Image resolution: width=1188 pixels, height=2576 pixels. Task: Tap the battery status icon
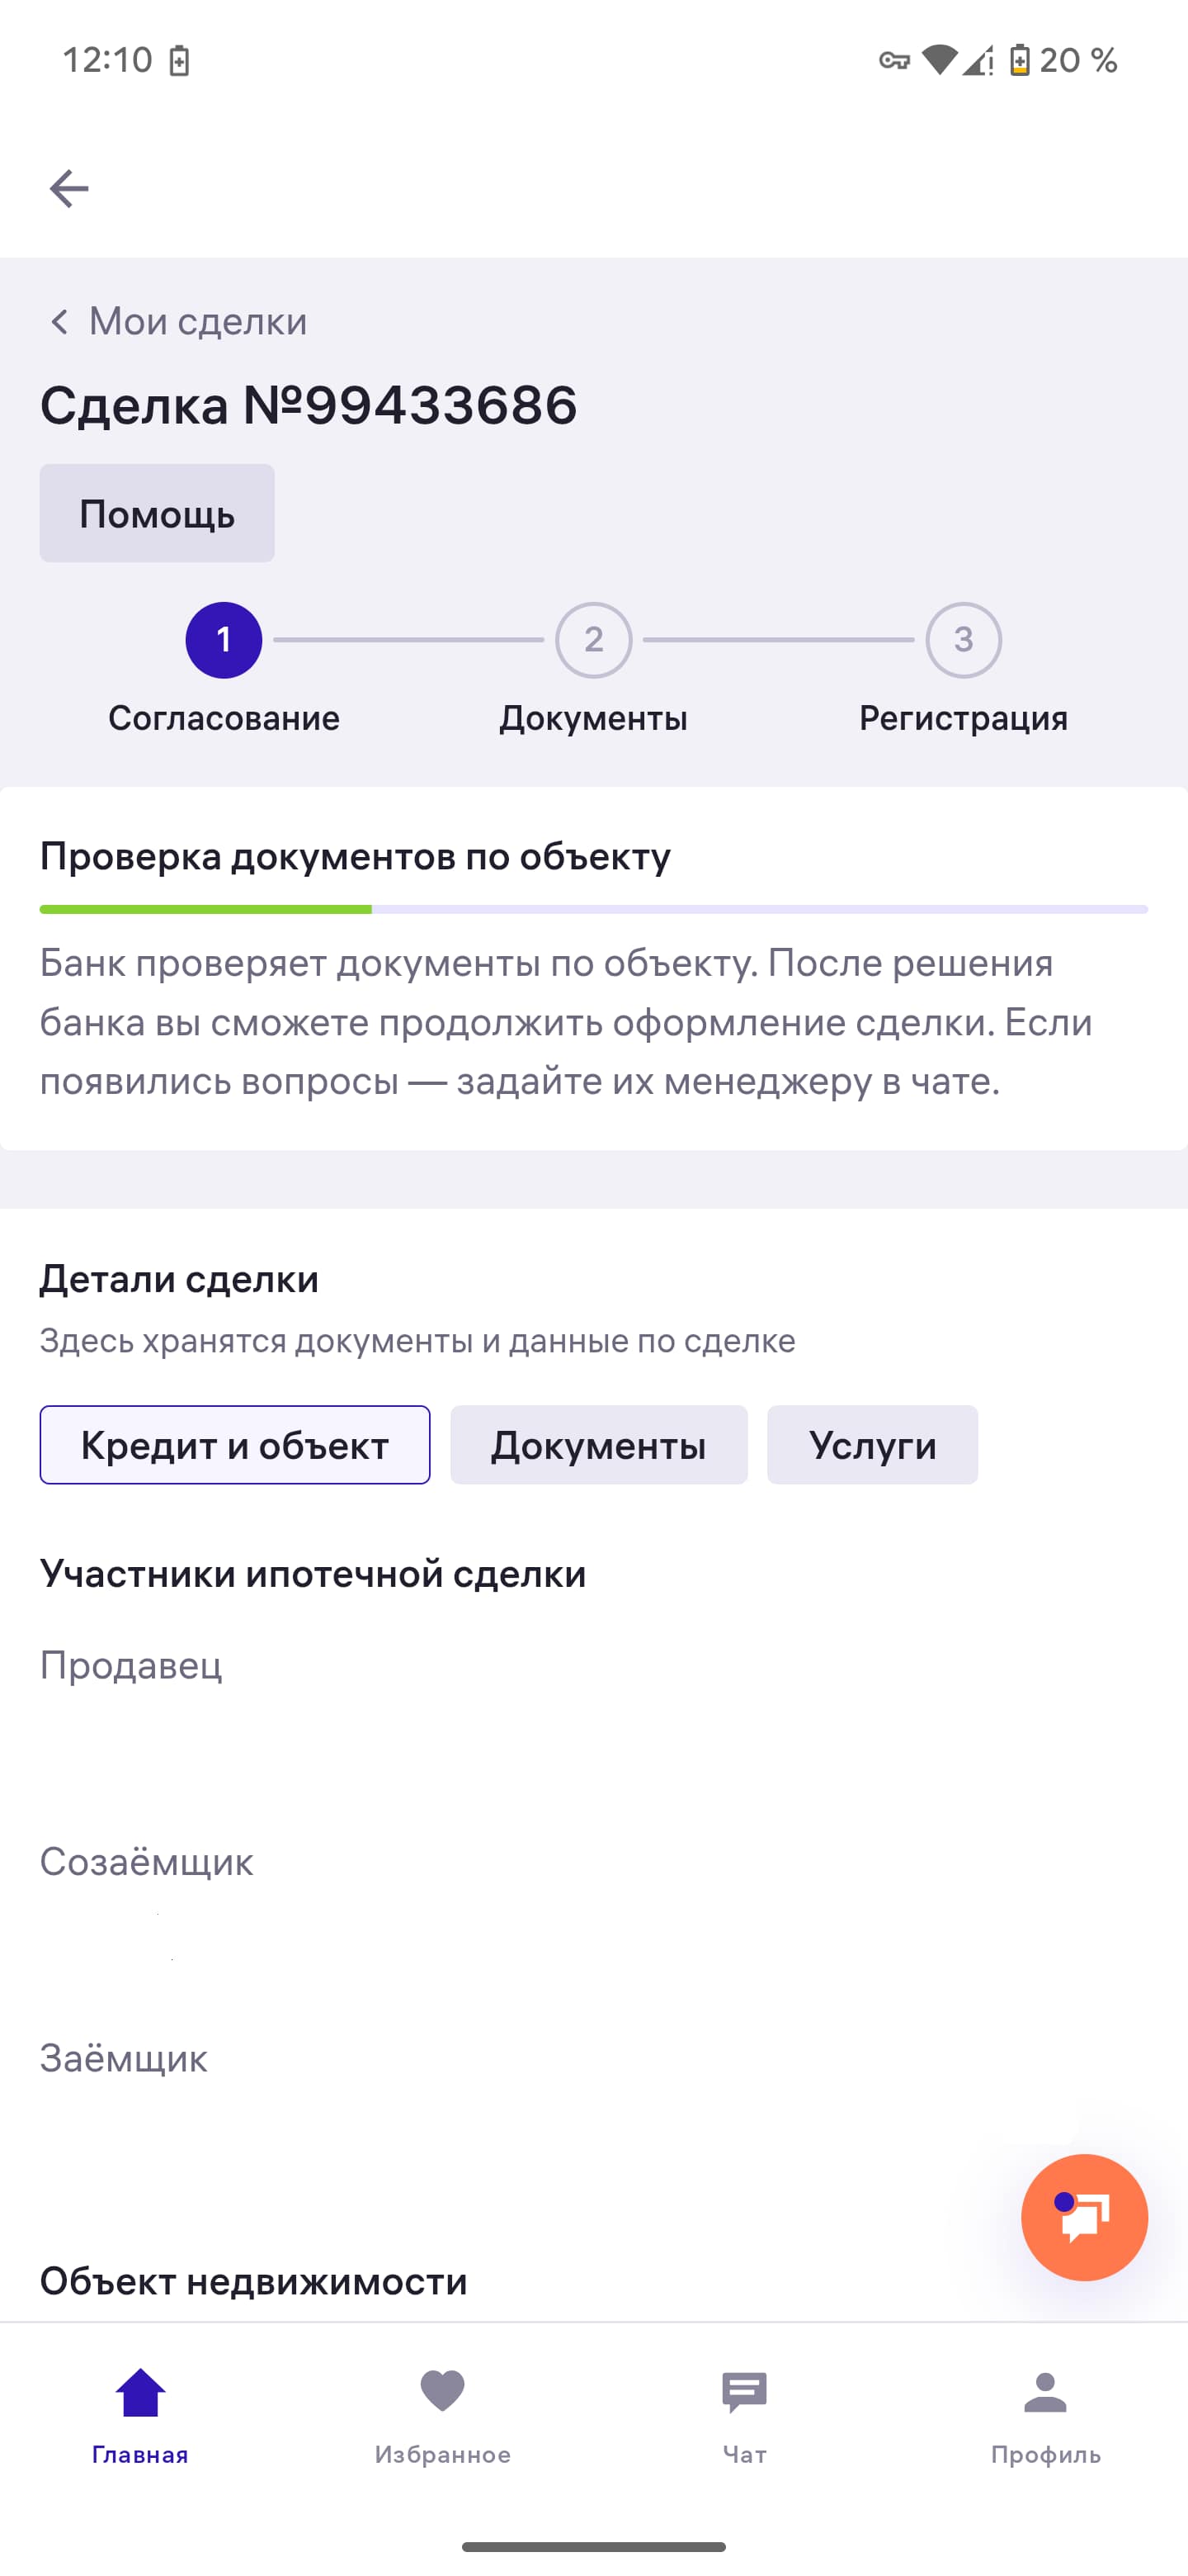click(1019, 60)
